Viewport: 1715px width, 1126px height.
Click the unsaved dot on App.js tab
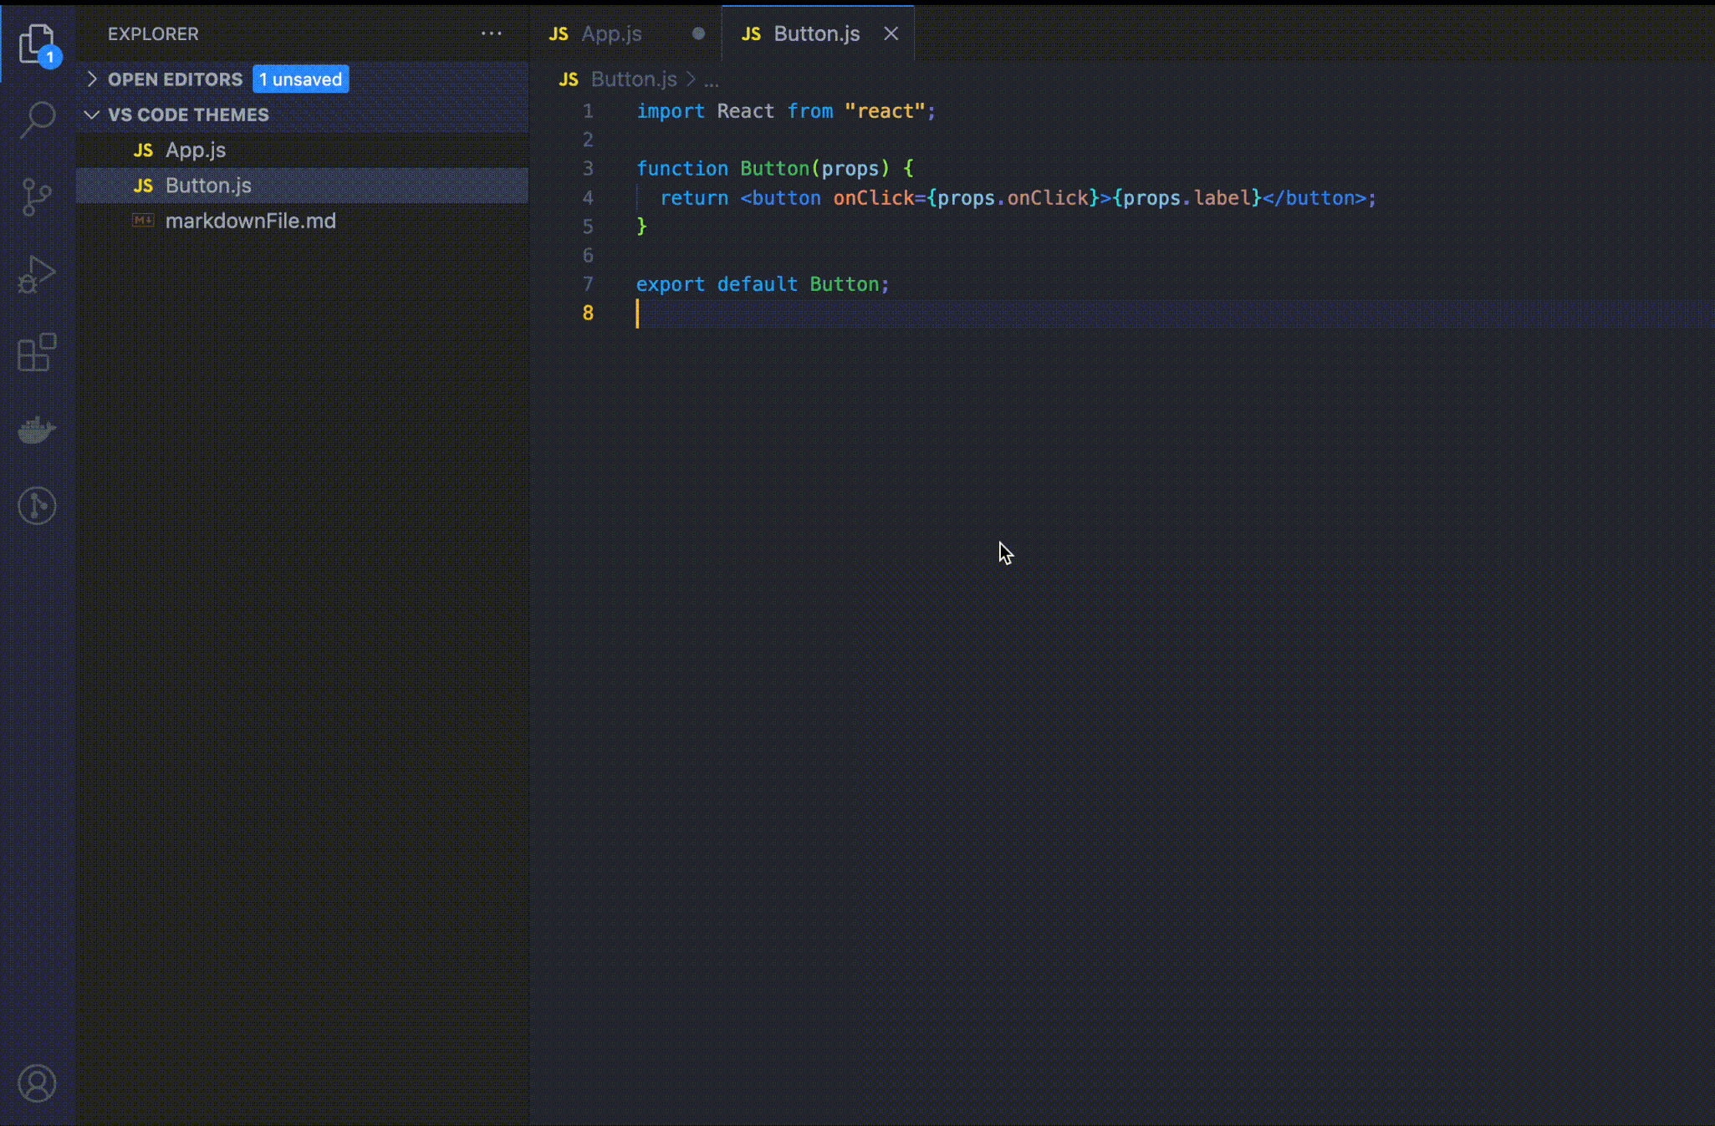698,33
